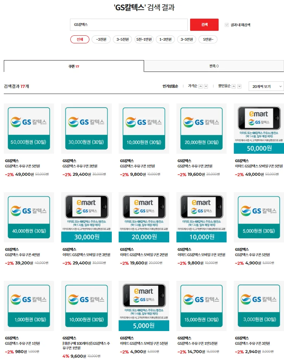Click the 980원 price text
Viewport: 284px width, 363px height.
tap(21, 352)
